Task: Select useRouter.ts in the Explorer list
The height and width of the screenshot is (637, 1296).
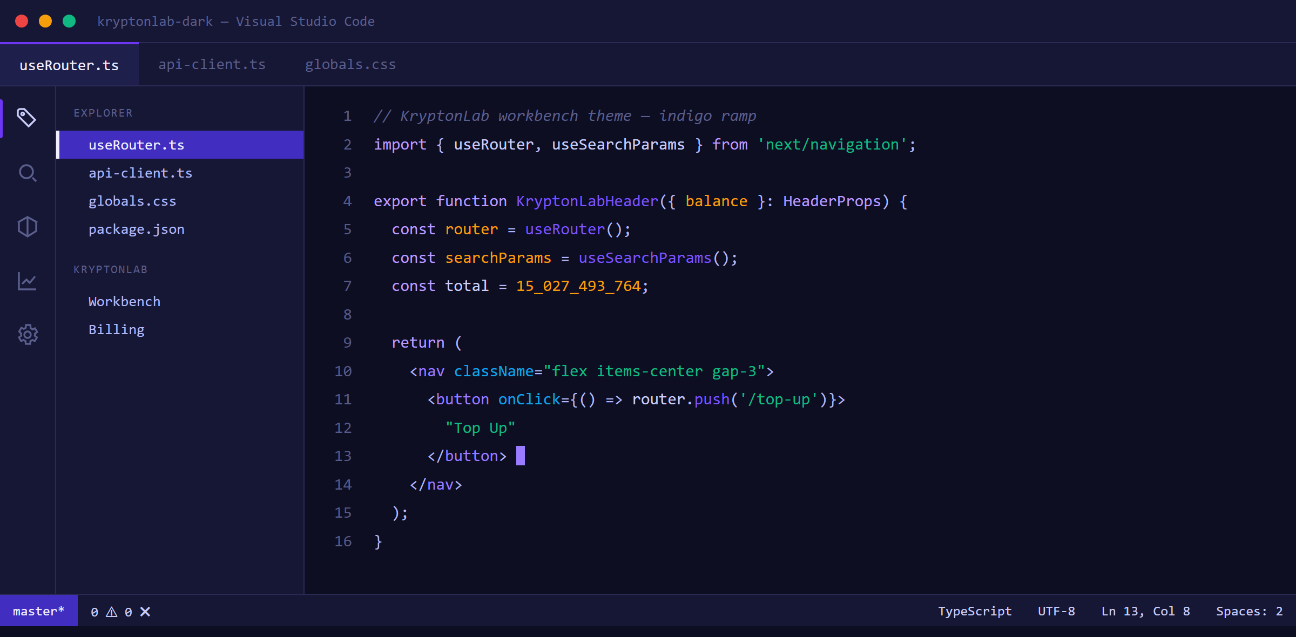Action: 180,145
